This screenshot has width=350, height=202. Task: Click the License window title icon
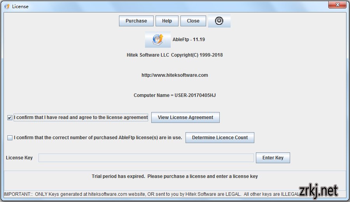7,7
